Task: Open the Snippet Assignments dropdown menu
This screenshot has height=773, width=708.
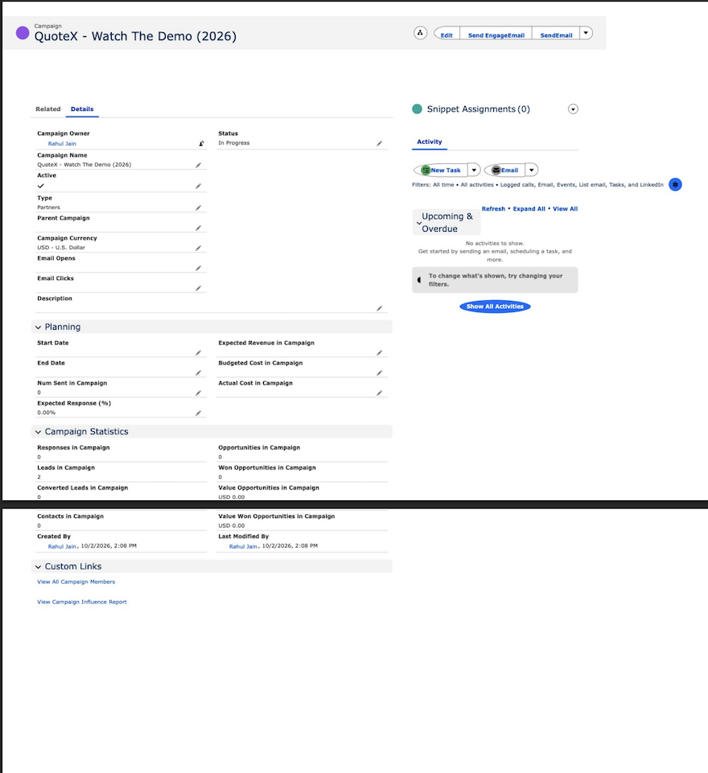Action: pyautogui.click(x=573, y=109)
